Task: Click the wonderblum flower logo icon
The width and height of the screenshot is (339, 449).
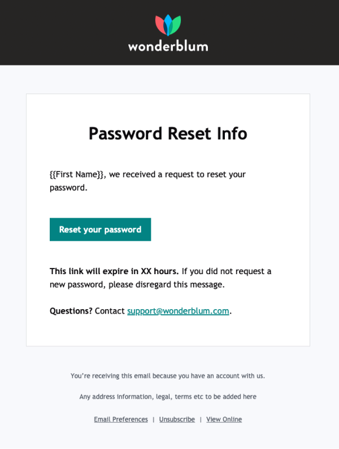Action: (168, 25)
